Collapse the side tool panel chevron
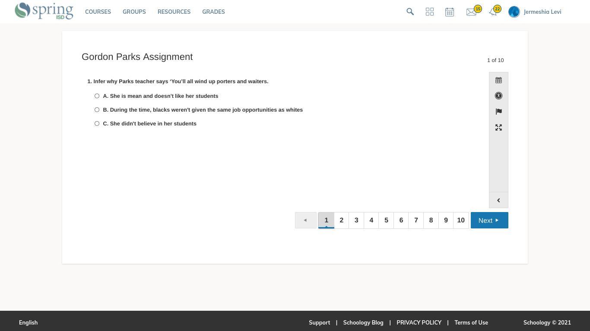 pos(498,200)
